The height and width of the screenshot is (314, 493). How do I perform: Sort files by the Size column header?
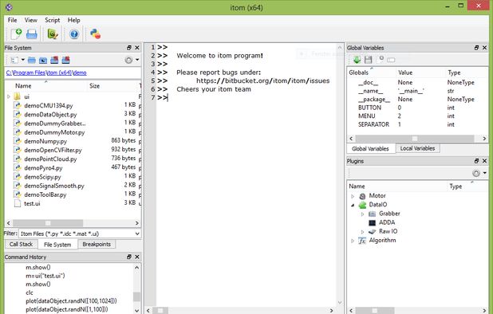(112, 86)
